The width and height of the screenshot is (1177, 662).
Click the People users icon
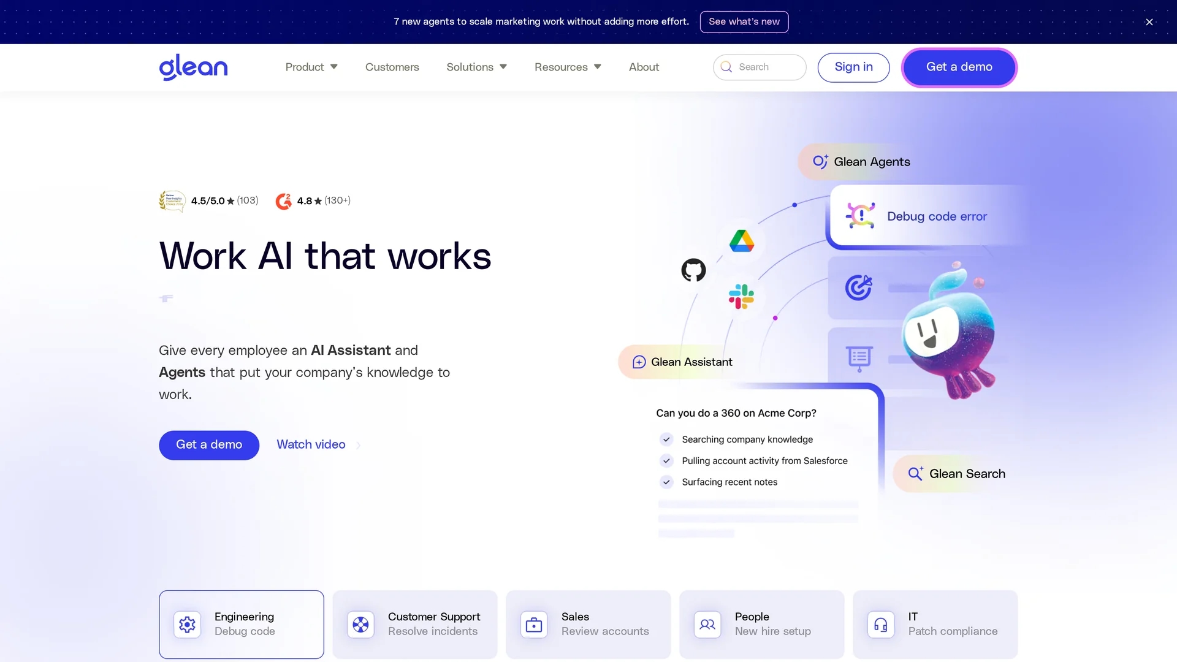click(x=707, y=625)
